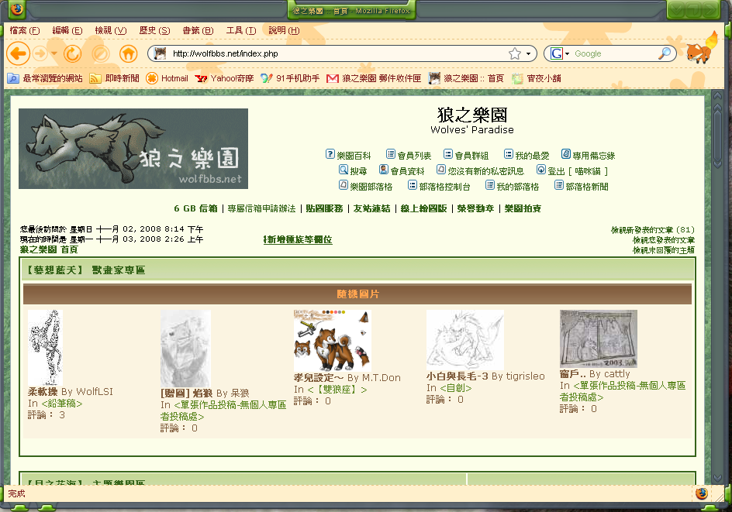The image size is (732, 512).
Task: Click the underlined 新增種族等欄位 announcement link
Action: [x=298, y=239]
